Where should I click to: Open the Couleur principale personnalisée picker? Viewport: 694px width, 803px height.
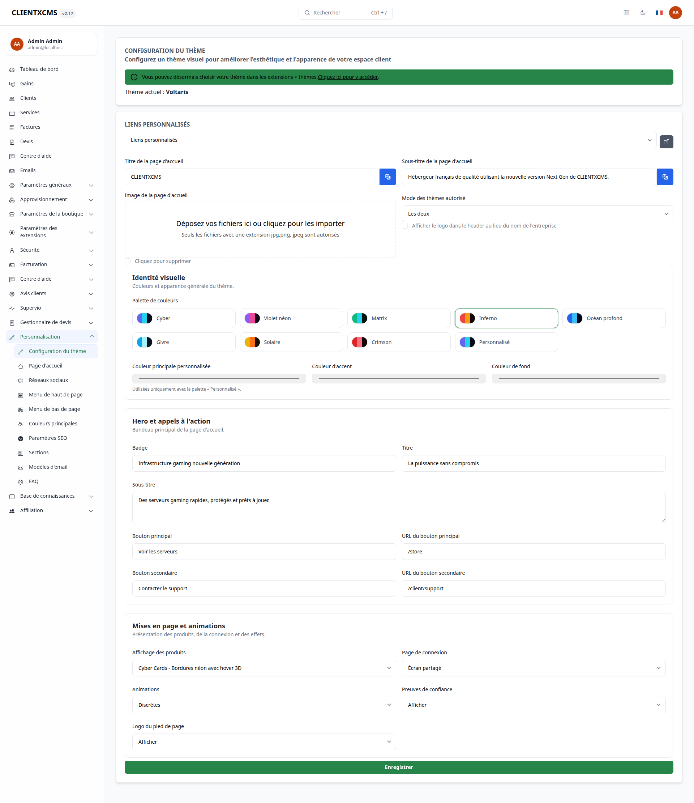(219, 378)
